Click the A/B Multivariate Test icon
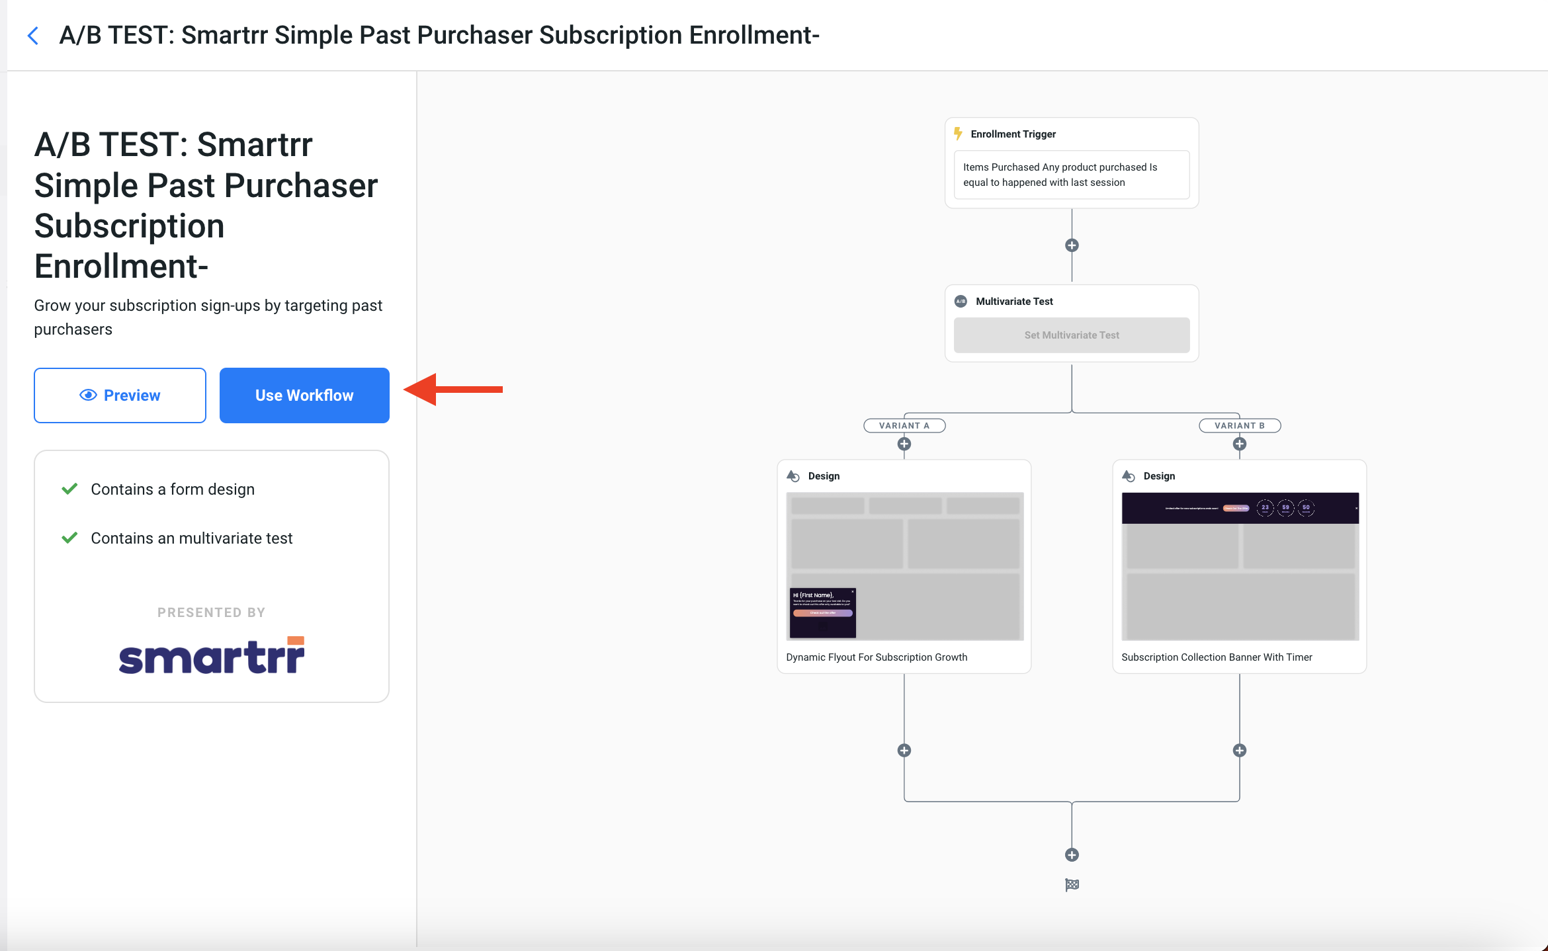The image size is (1548, 951). click(961, 302)
